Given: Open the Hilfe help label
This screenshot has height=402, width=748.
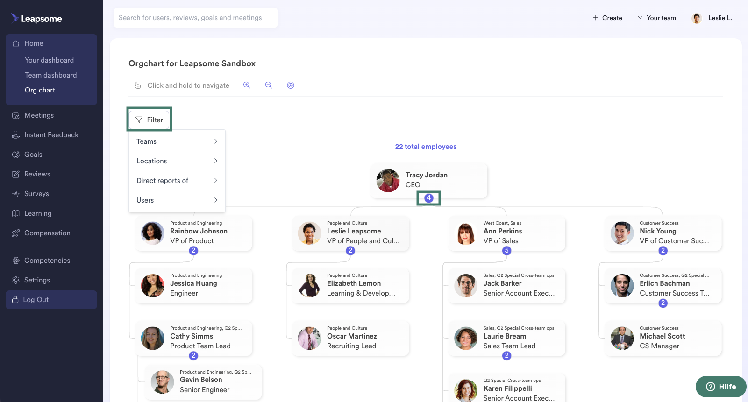Looking at the screenshot, I should click(x=727, y=387).
